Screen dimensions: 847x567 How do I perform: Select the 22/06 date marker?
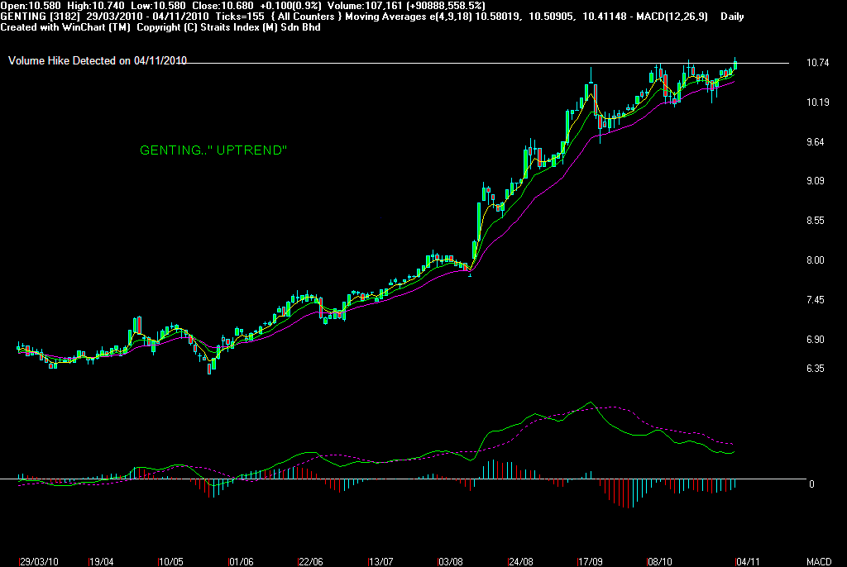pos(311,561)
